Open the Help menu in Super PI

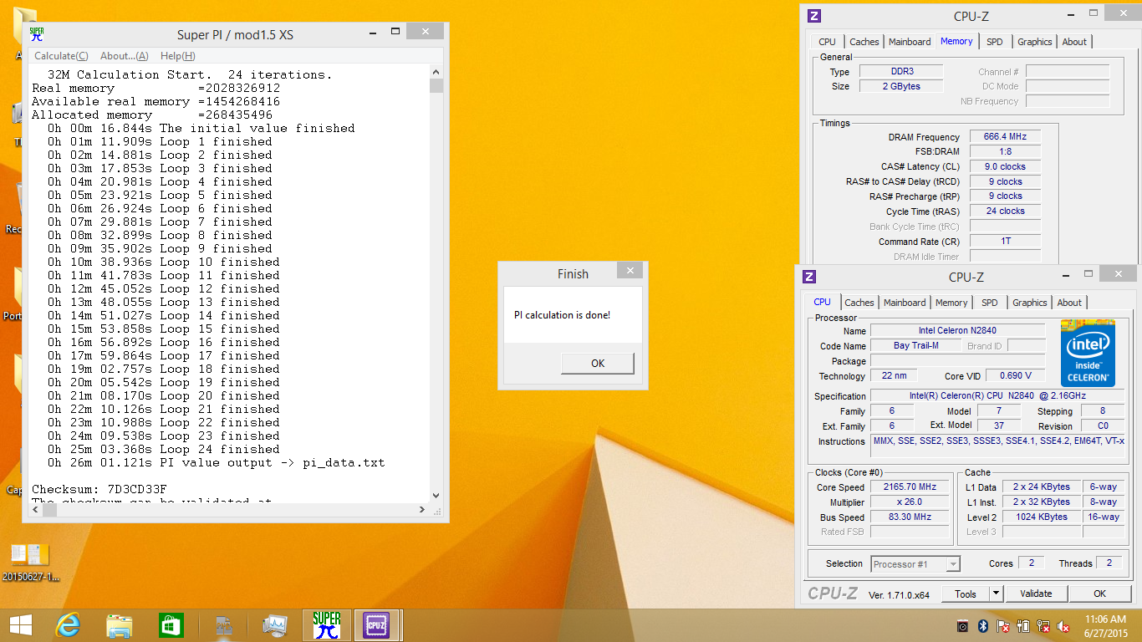[177, 56]
